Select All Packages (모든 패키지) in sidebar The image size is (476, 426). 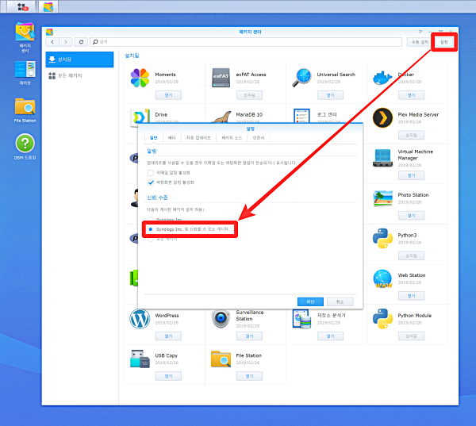79,75
